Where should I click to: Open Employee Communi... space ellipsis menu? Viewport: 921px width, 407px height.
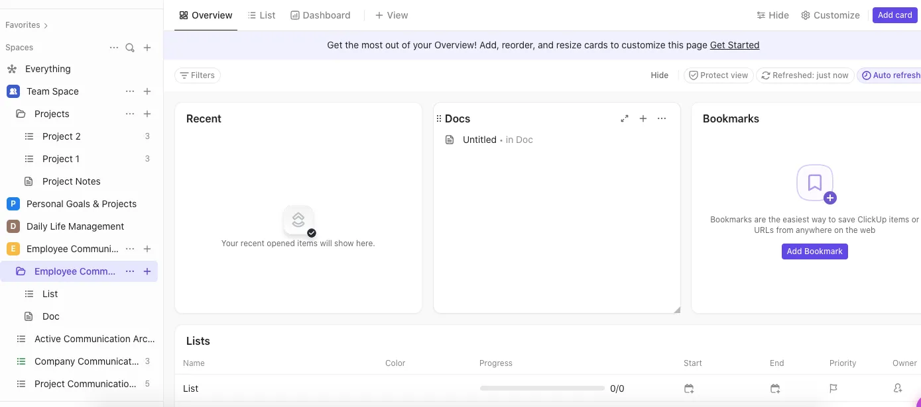(x=130, y=249)
